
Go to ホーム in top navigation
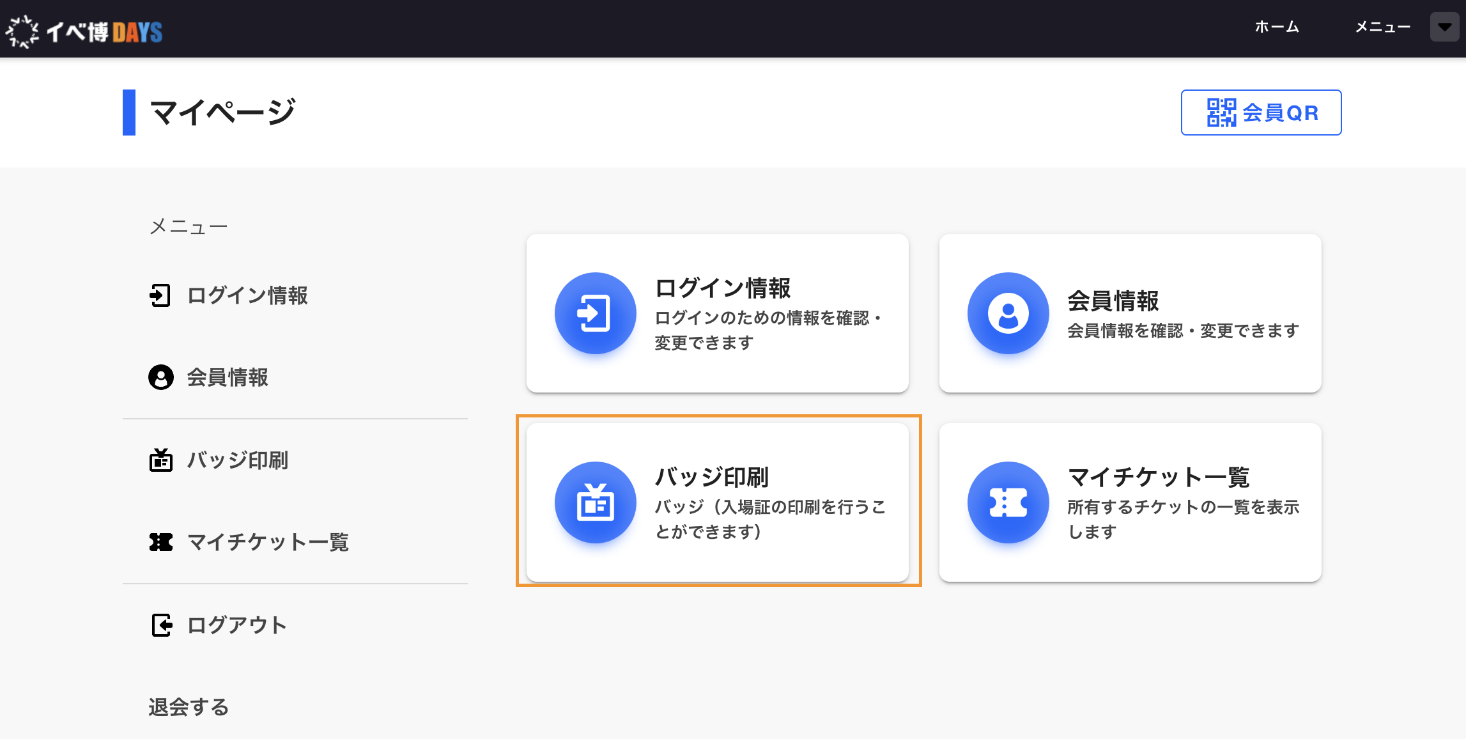click(1277, 27)
